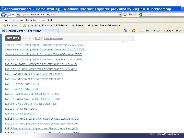This screenshot has height=138, width=184.
Task: Open Table 1A-1B Risk Indicators XLS link
Action: pos(41,64)
